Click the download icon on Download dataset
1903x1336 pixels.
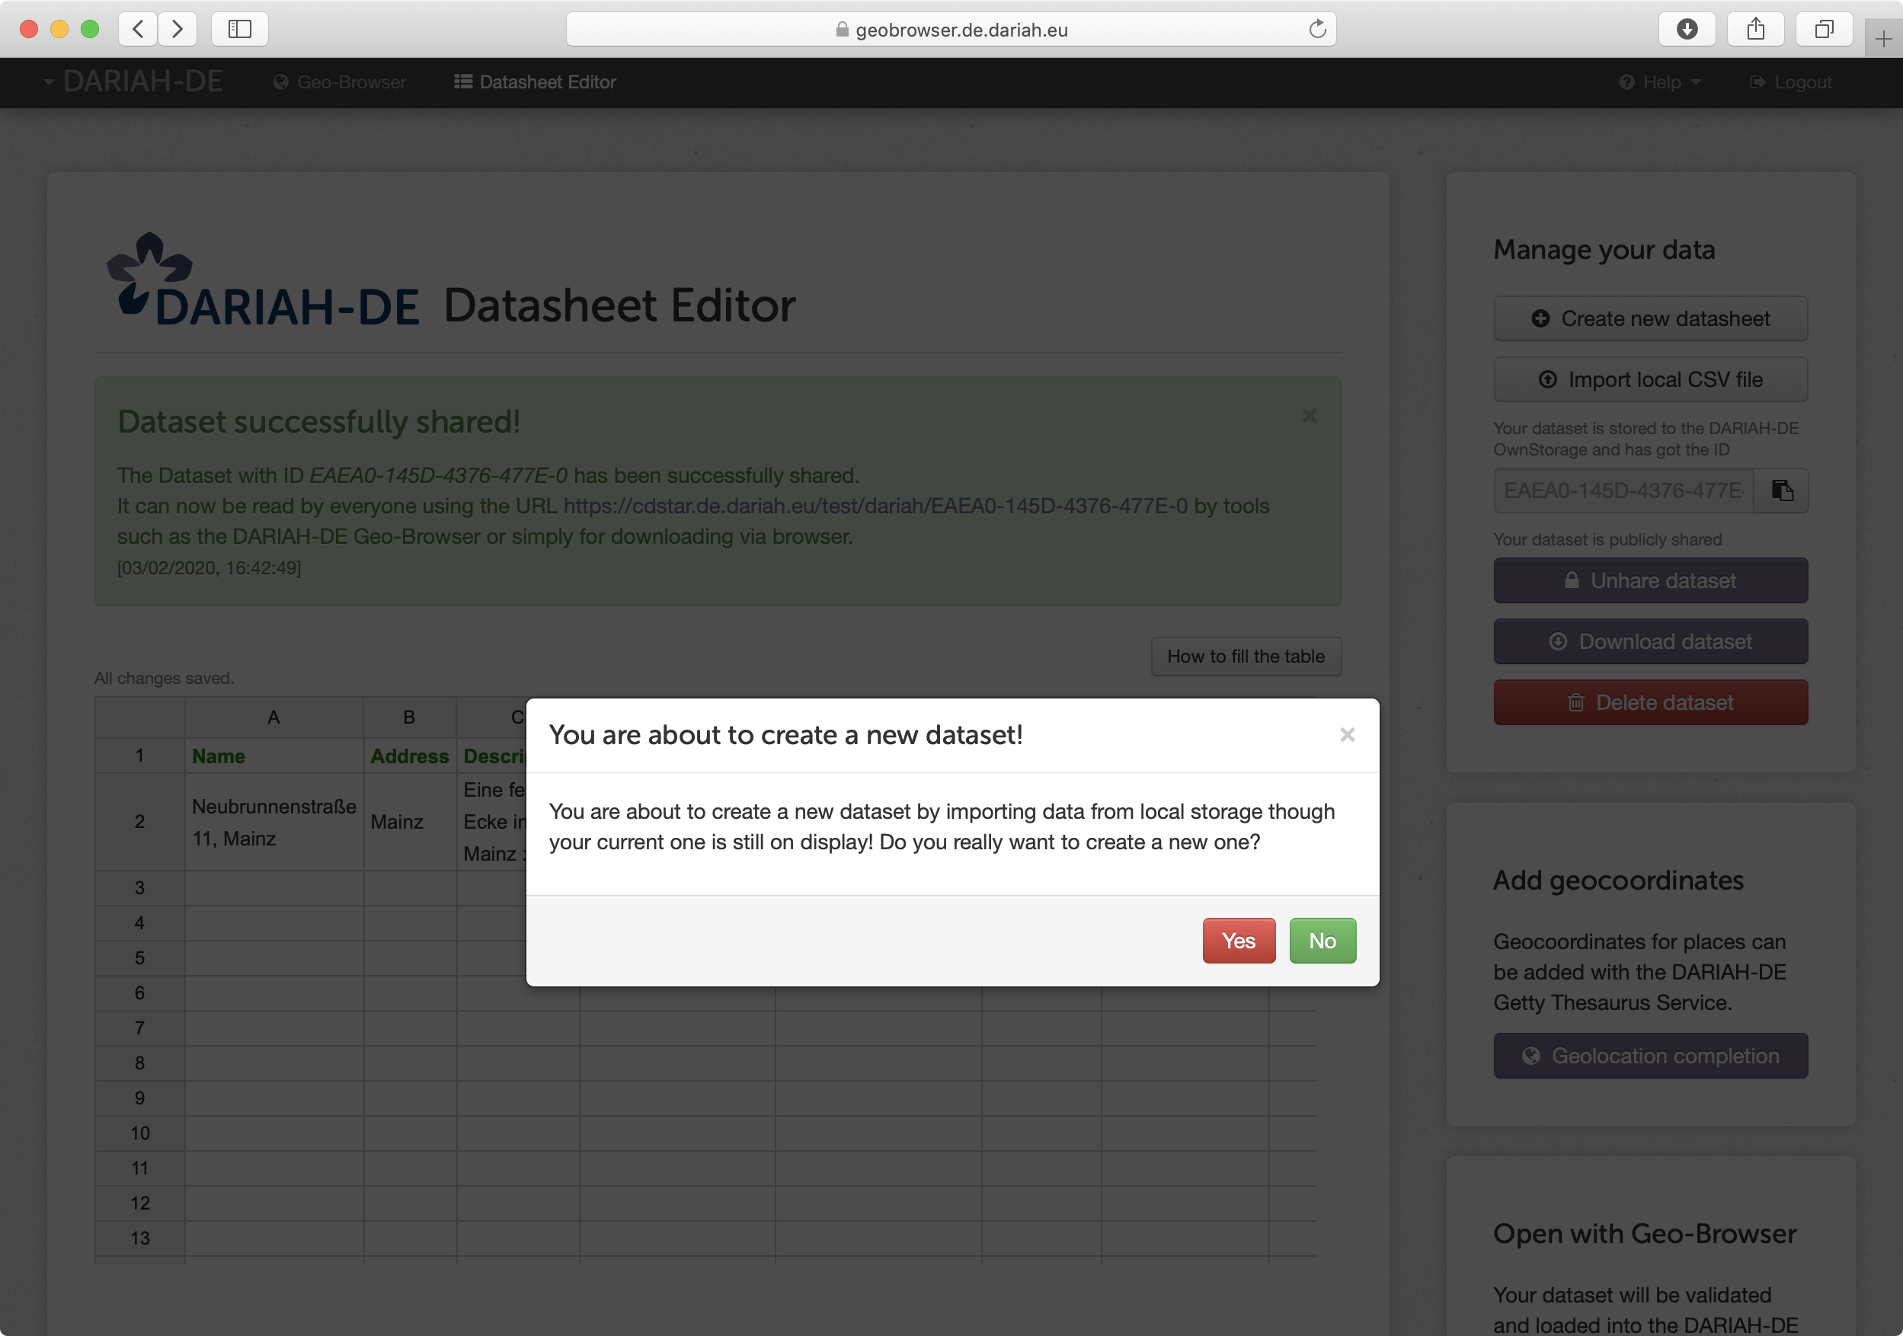(1558, 641)
